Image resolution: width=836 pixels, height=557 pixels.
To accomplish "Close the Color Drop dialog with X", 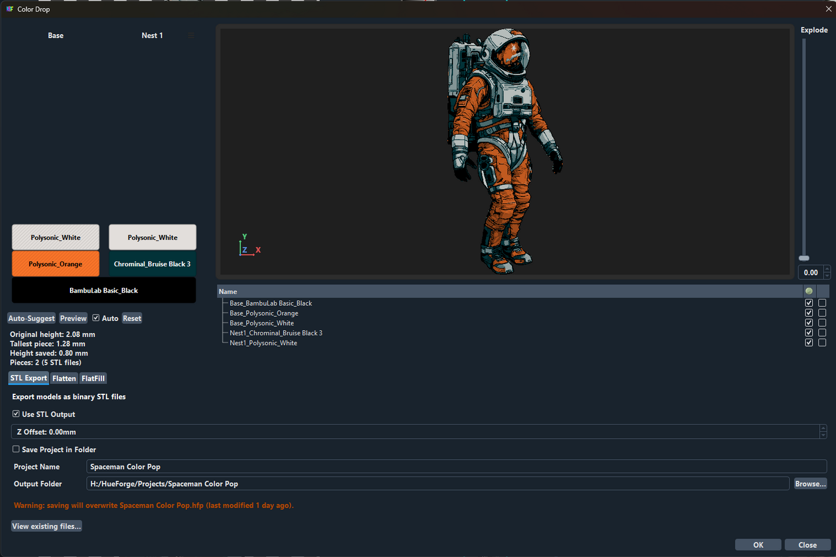I will click(828, 9).
